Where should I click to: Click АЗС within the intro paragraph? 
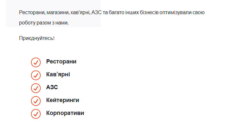point(97,13)
